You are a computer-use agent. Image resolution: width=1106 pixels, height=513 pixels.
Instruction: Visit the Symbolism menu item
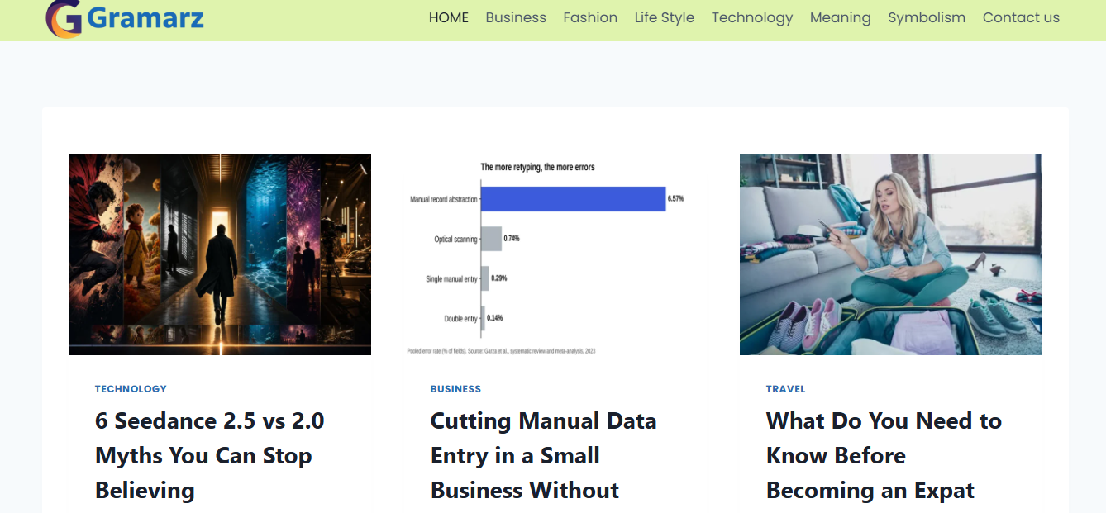(x=927, y=17)
